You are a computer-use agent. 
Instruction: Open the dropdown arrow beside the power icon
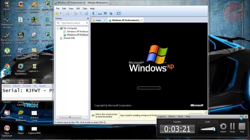click(61, 14)
